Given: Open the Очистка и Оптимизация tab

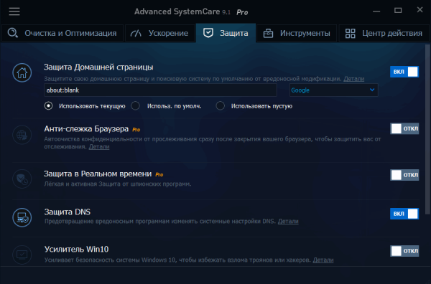Looking at the screenshot, I should (x=62, y=33).
